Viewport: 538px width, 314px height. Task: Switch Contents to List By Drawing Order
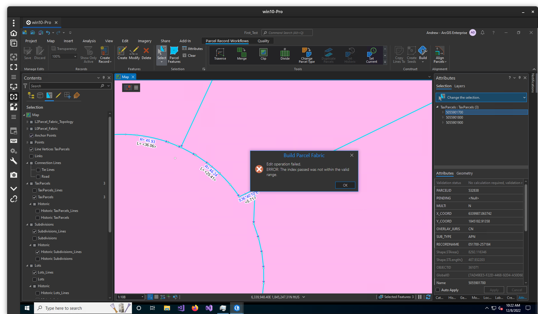point(31,96)
